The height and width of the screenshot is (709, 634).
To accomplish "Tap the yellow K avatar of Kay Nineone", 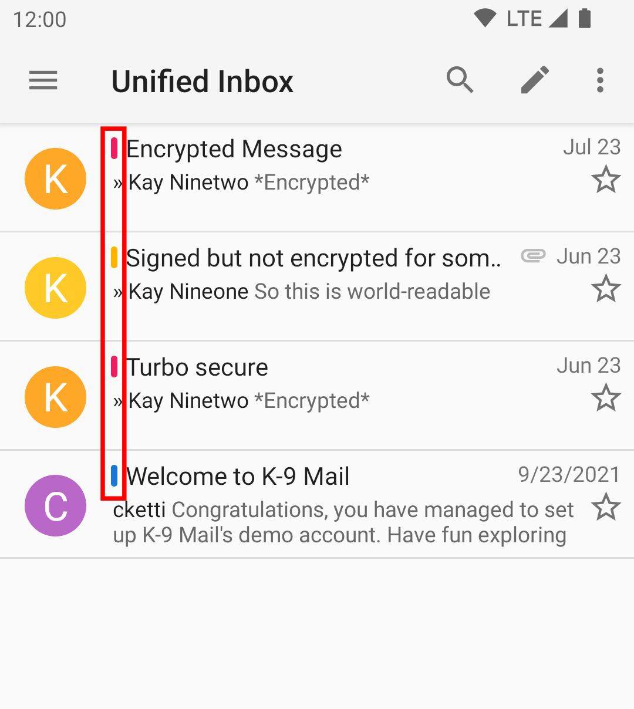I will [56, 288].
